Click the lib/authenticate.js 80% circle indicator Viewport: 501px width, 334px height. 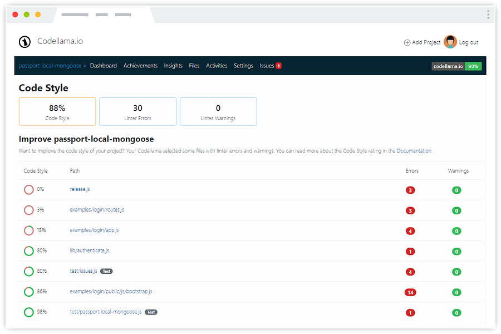(x=29, y=251)
